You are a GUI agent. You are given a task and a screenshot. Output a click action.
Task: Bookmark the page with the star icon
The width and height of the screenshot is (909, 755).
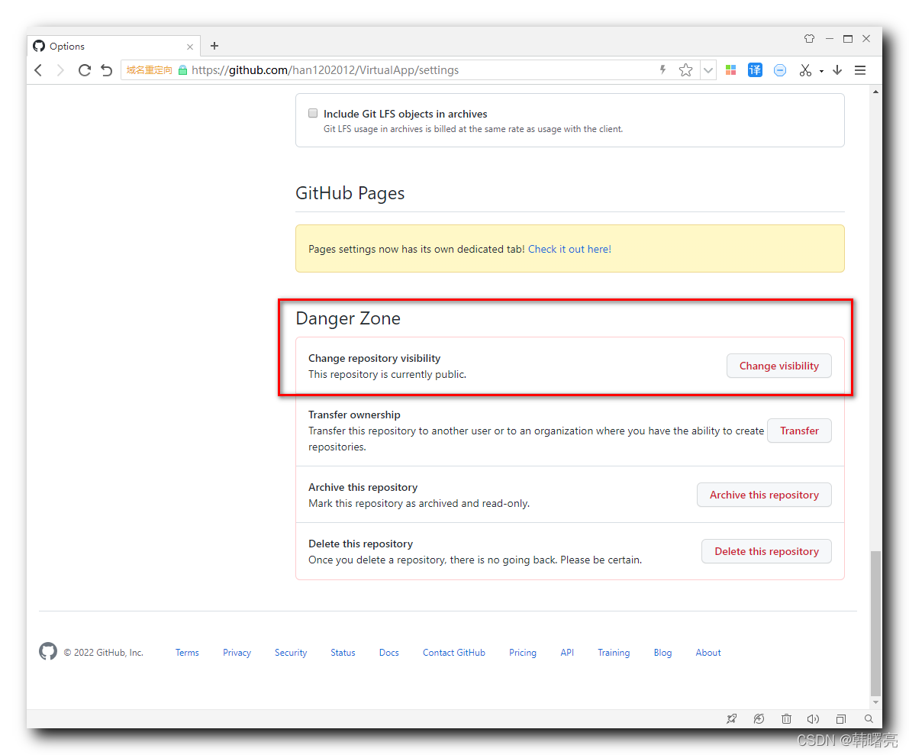click(685, 69)
